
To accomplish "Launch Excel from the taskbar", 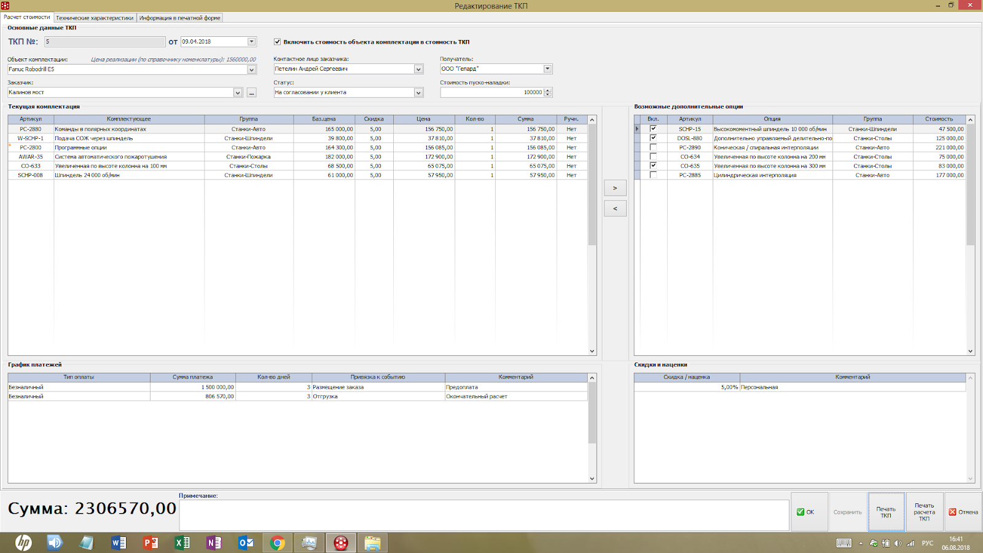I will pos(182,543).
